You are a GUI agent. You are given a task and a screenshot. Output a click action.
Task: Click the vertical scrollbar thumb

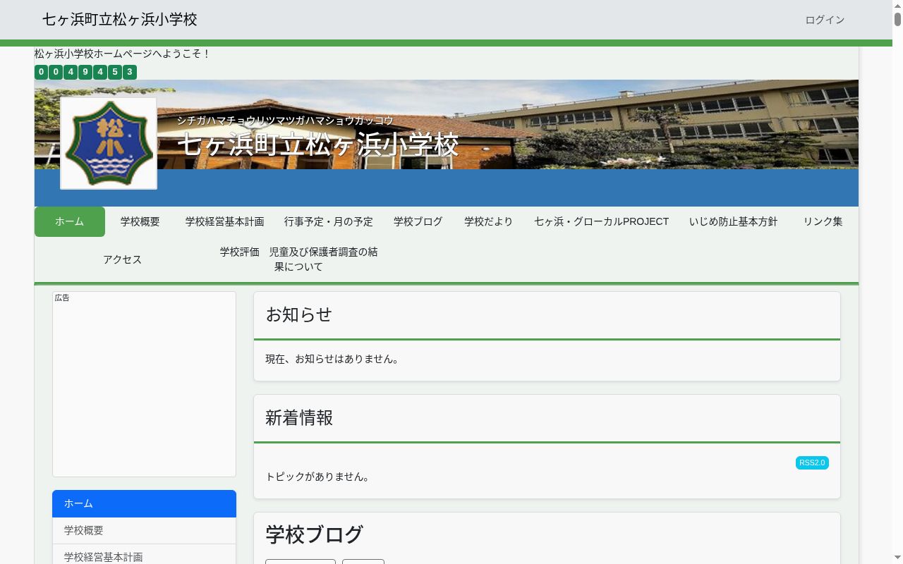point(897,19)
